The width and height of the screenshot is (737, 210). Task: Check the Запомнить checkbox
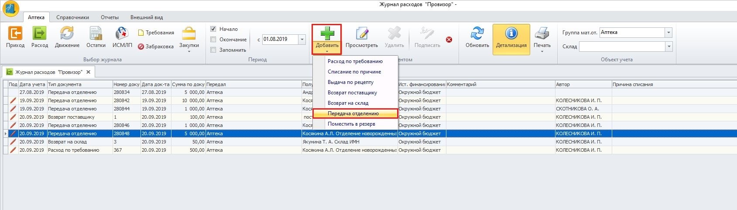(213, 50)
